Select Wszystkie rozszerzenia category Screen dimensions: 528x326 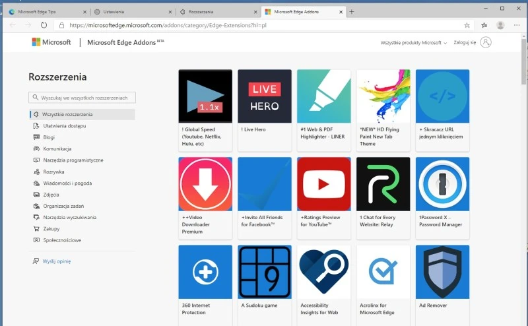pyautogui.click(x=82, y=115)
